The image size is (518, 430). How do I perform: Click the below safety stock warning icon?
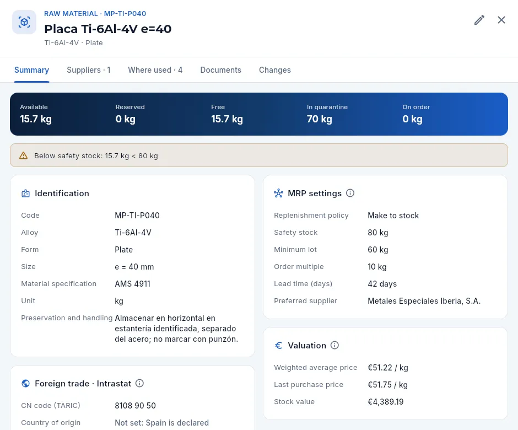(24, 155)
